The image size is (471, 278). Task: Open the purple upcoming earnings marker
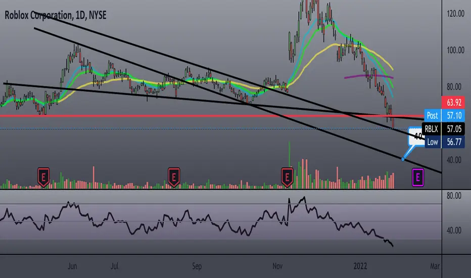coord(417,177)
